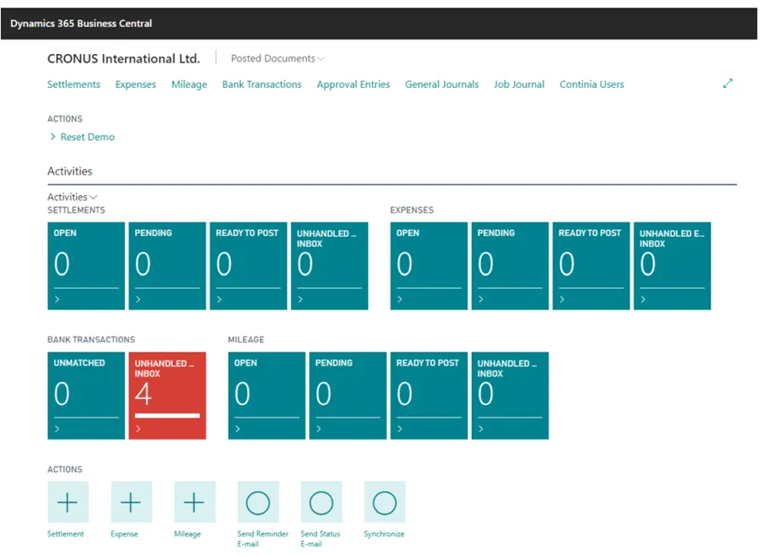Open the Settlements Pending tile
This screenshot has width=762, height=555.
click(x=167, y=266)
